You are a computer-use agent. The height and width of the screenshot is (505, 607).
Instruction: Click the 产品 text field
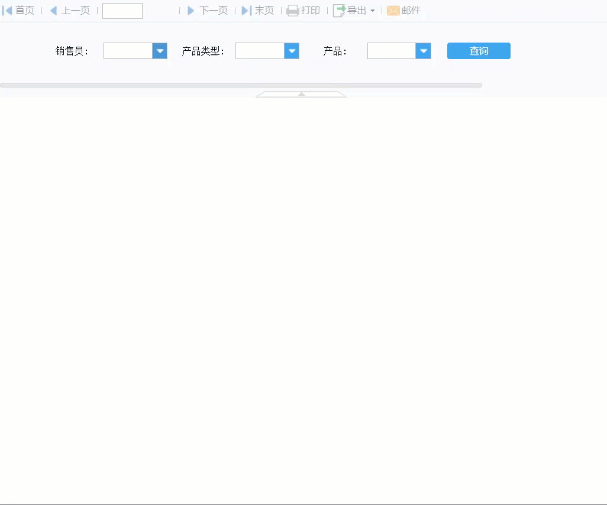click(x=392, y=51)
